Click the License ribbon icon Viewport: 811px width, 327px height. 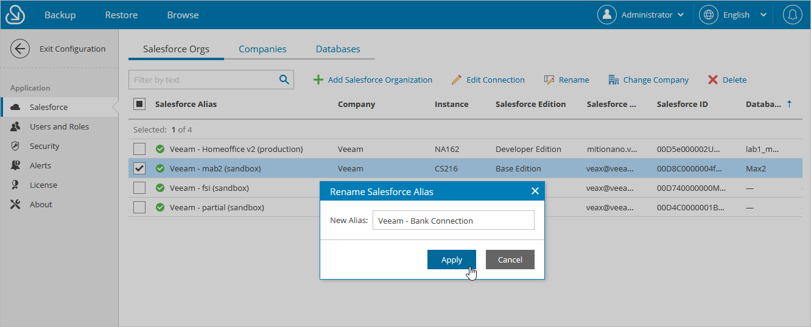[x=16, y=185]
